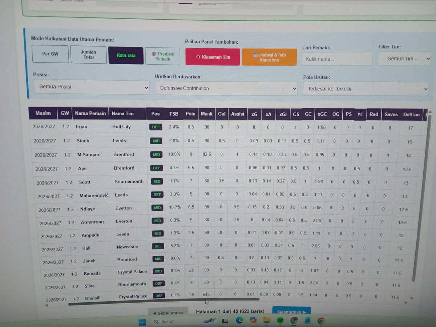Click player name Kamada
This screenshot has width=436, height=327.
point(92,273)
